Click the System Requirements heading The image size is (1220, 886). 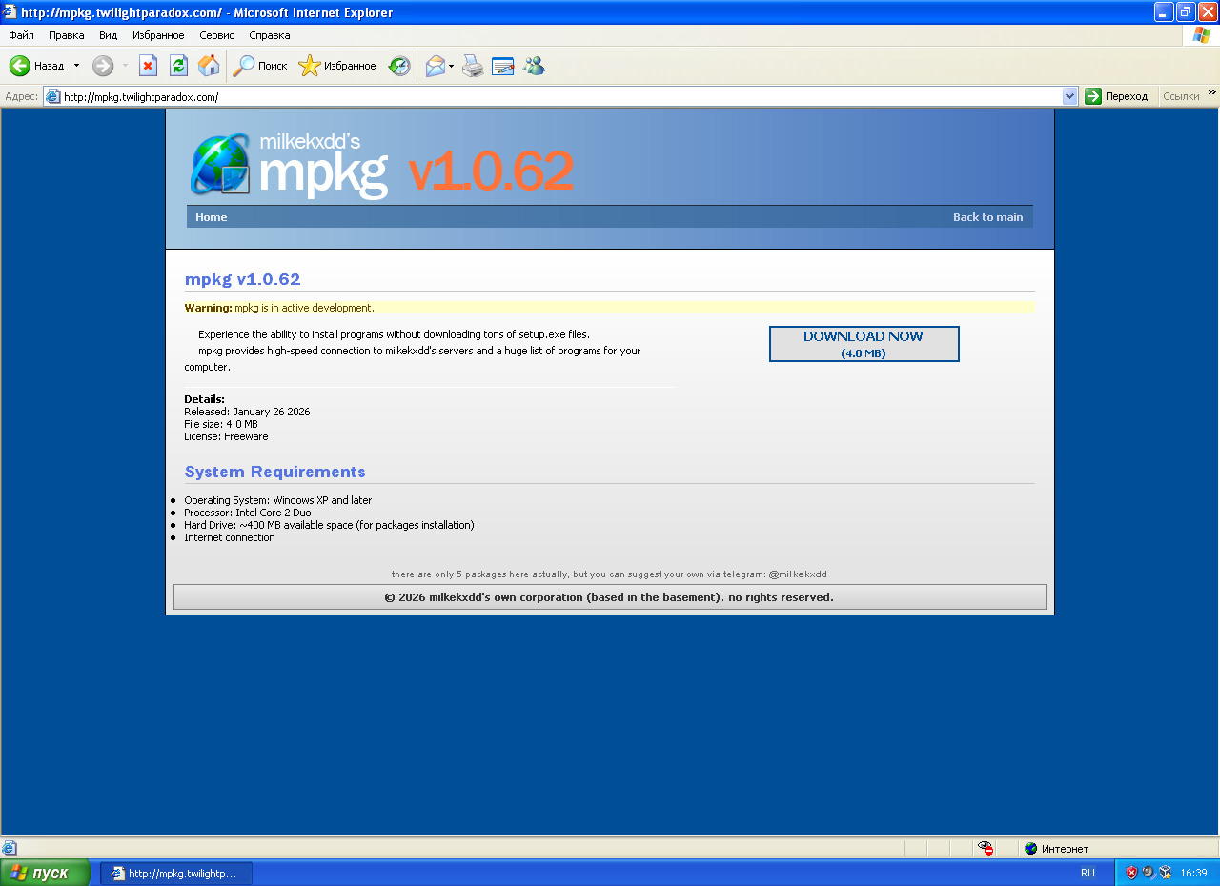click(x=275, y=472)
